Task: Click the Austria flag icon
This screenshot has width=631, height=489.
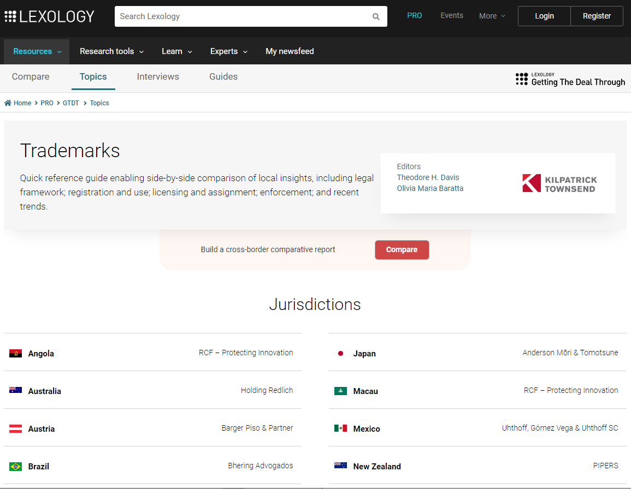Action: [16, 428]
